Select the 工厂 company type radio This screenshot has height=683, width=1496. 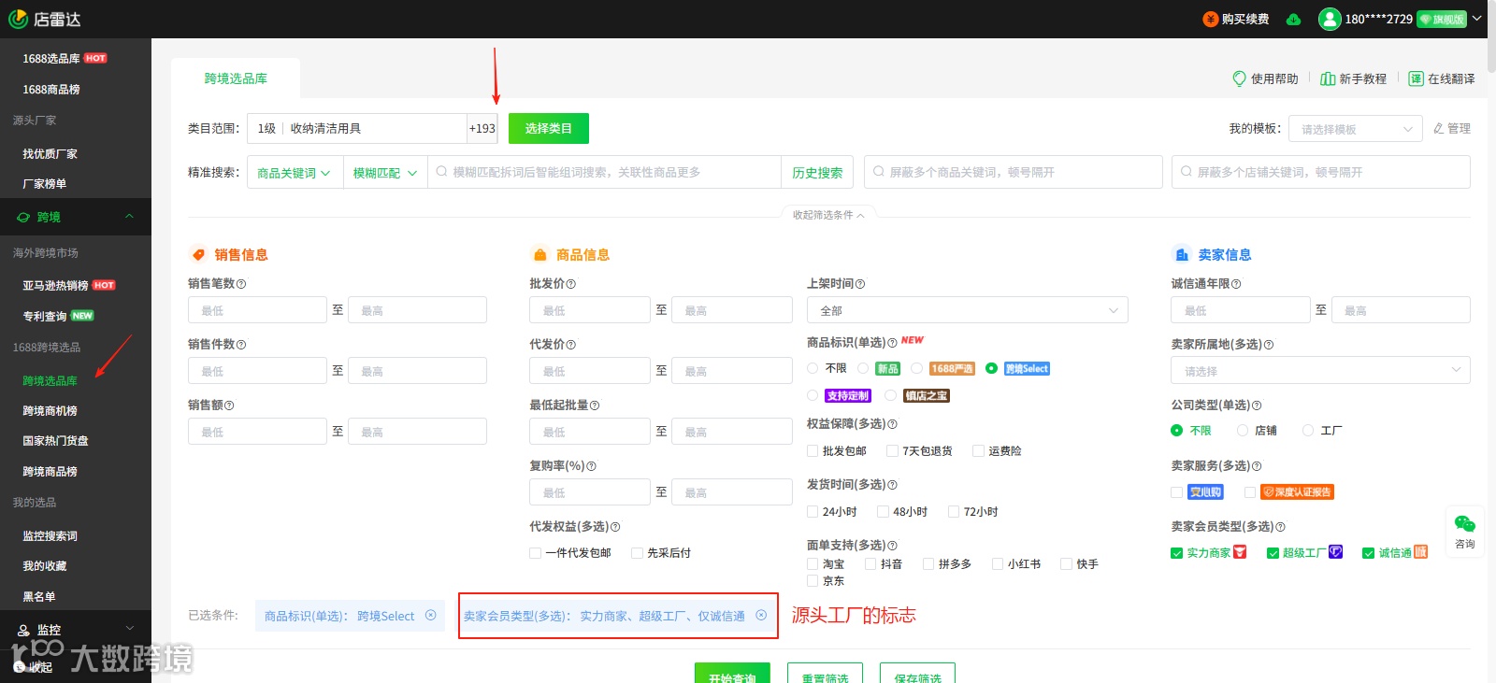(x=1308, y=431)
